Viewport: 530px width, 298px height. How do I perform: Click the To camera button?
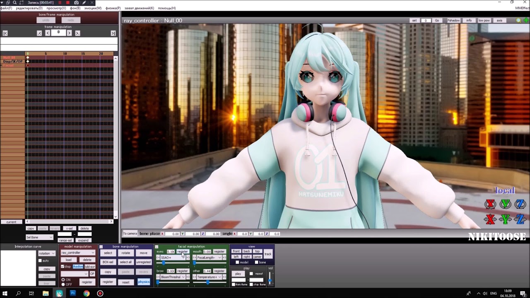(x=130, y=233)
